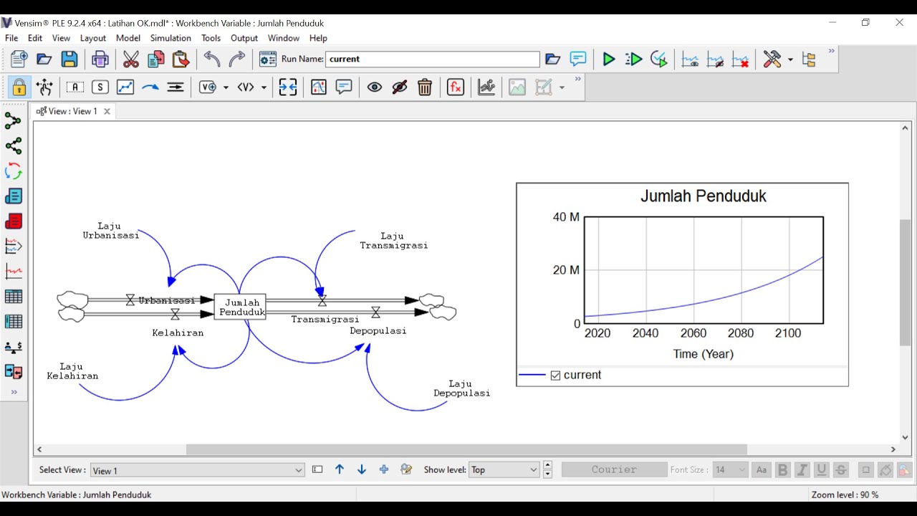
Task: Click the vertical scrollbar thumb
Action: tap(905, 282)
